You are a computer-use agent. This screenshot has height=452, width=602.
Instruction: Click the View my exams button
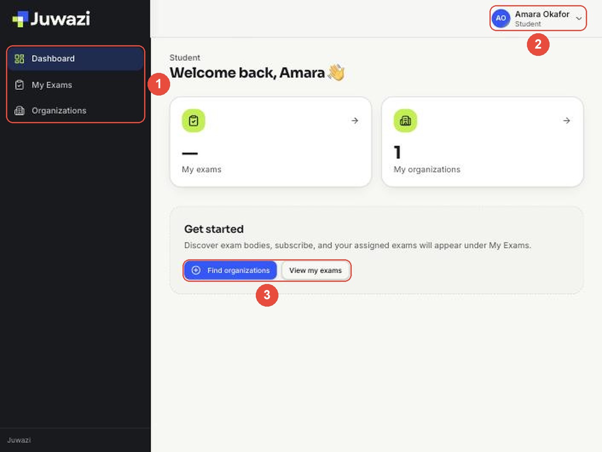tap(315, 270)
